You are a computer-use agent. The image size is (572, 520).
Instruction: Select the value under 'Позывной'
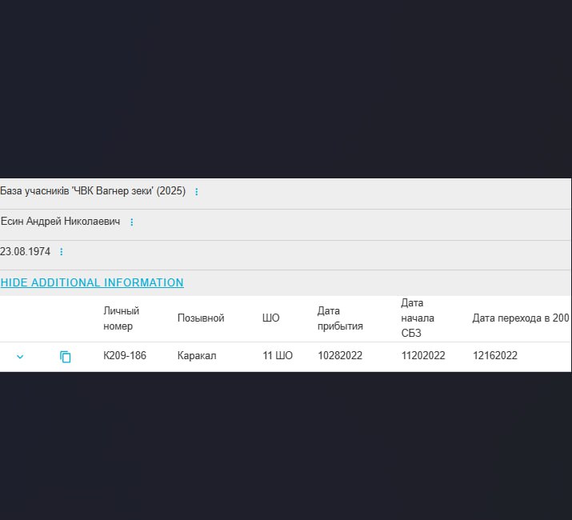197,356
